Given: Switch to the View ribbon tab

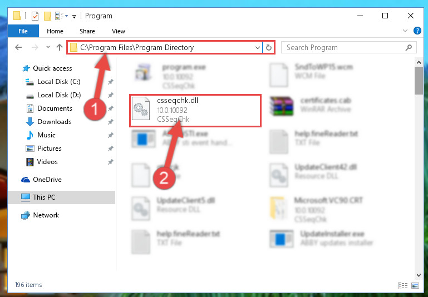Looking at the screenshot, I should pos(119,31).
